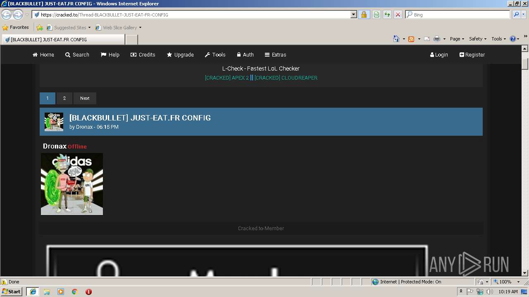Open the Home icon in command bar
Screen dimensions: 529x297
(396, 39)
